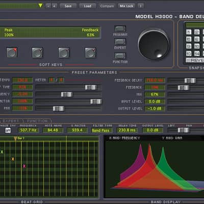Select snapshot slot 1
Image resolution: width=204 pixels, height=204 pixels.
[x=189, y=32]
